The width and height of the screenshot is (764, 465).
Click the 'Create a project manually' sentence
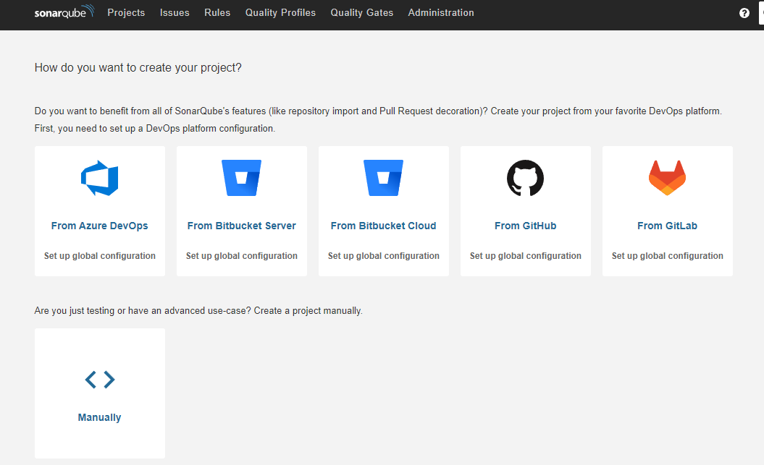pos(308,310)
